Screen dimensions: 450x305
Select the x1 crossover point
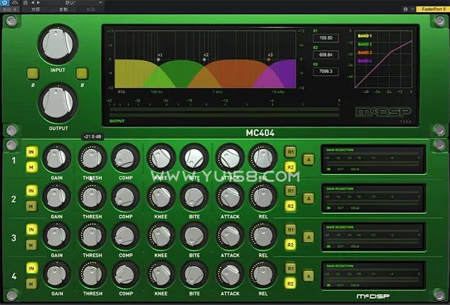coord(158,59)
